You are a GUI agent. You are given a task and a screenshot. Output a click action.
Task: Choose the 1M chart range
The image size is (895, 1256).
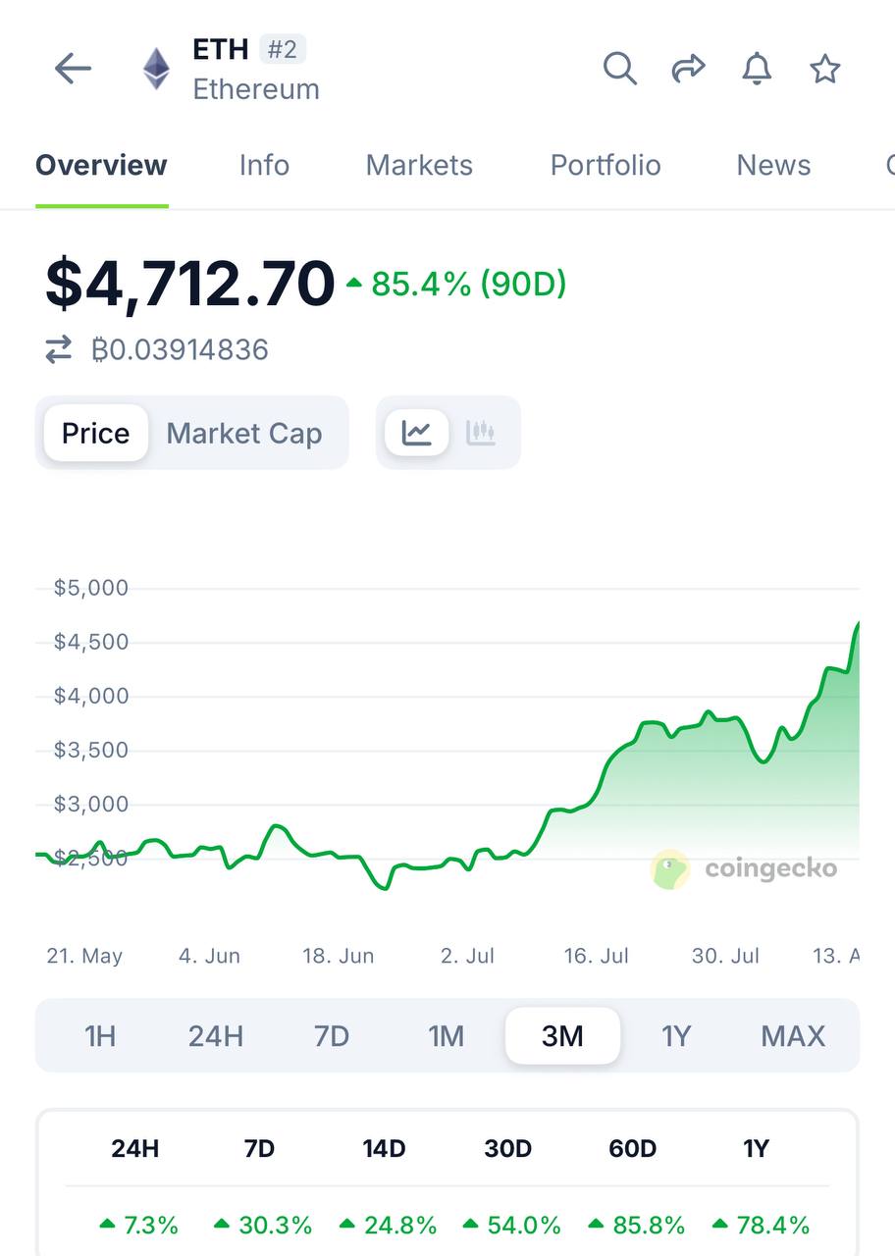(x=447, y=1036)
